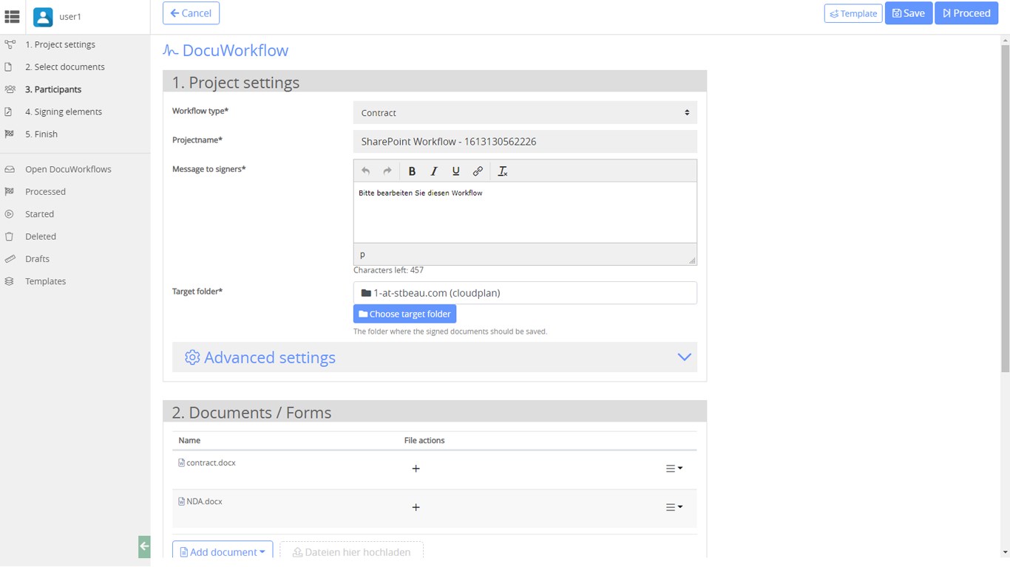This screenshot has height=567, width=1010.
Task: Click the undo arrow in the editor
Action: [x=365, y=171]
